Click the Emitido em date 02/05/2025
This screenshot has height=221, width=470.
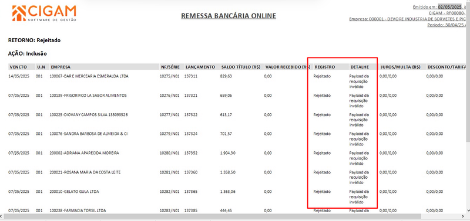[x=450, y=7]
